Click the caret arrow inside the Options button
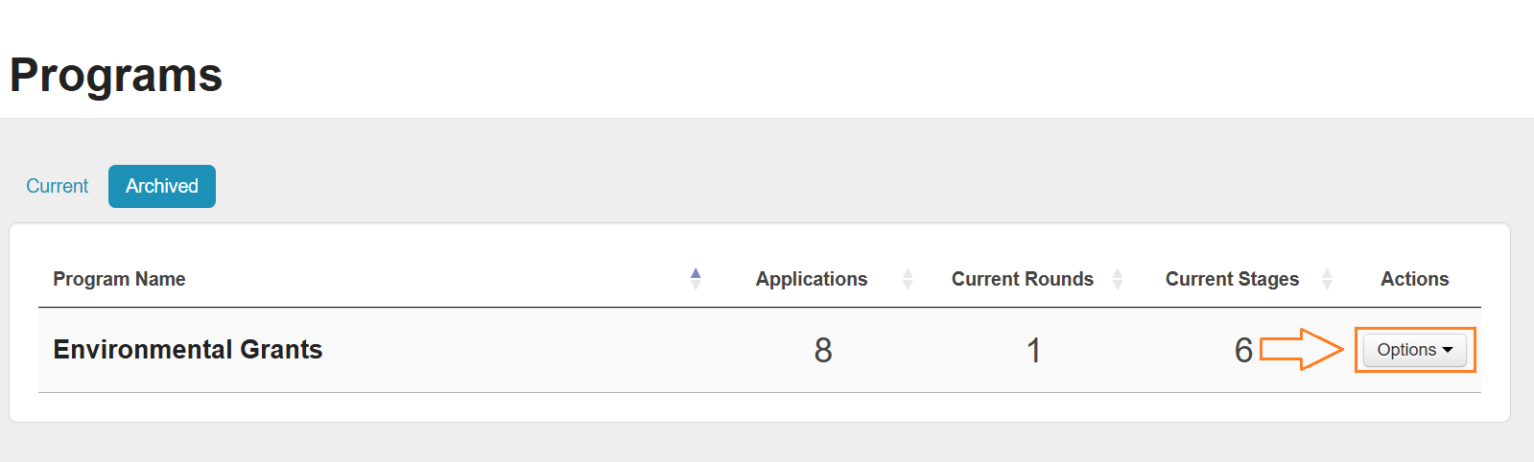 pos(1448,350)
